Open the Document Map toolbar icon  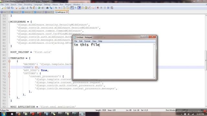[86, 8]
